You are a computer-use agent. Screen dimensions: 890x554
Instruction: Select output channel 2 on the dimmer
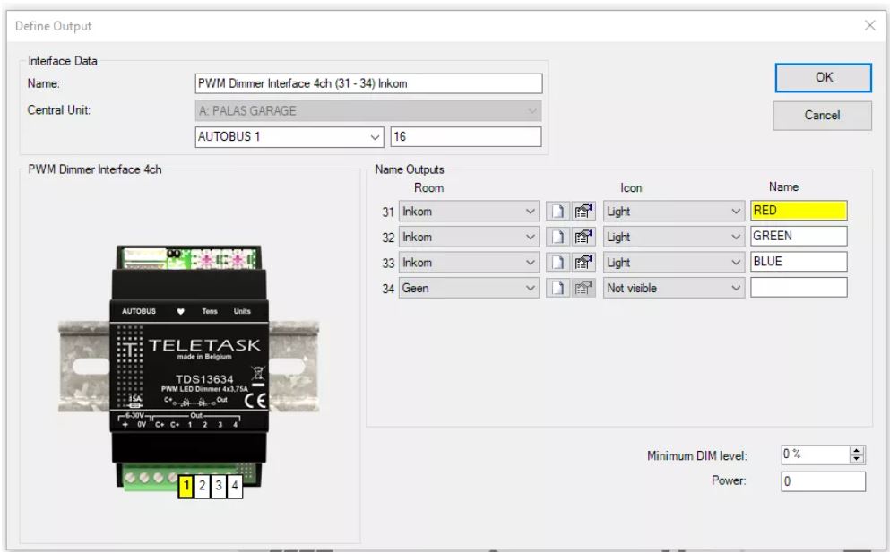(x=203, y=487)
